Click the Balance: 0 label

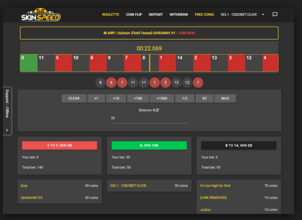point(147,110)
